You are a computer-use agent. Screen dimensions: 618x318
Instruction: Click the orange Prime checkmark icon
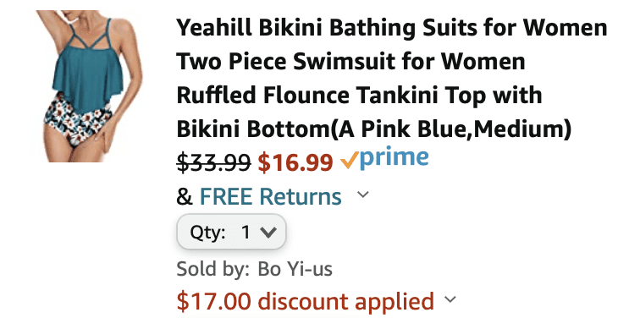349,160
